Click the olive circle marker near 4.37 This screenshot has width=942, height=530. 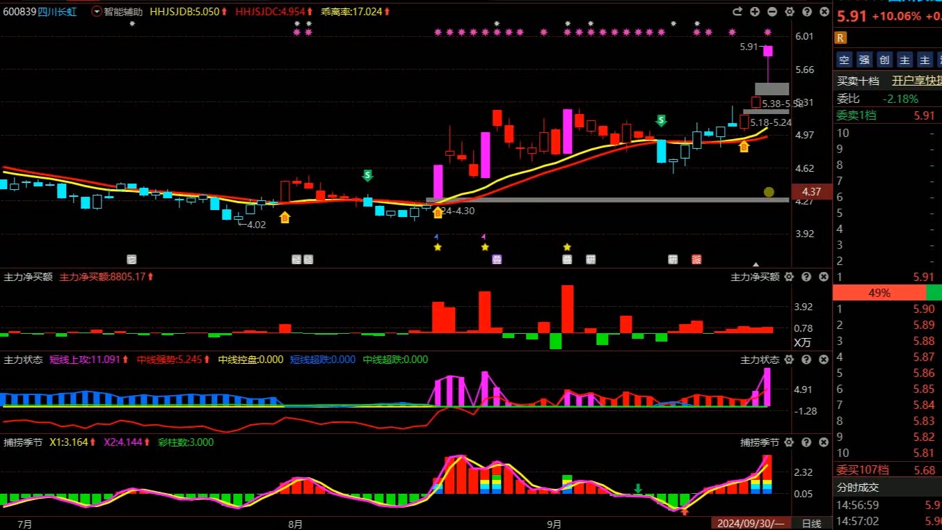click(x=769, y=192)
